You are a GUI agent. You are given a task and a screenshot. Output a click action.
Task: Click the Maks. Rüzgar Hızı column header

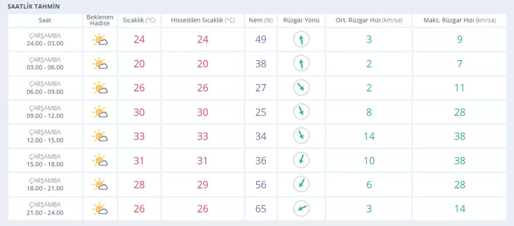pyautogui.click(x=460, y=20)
